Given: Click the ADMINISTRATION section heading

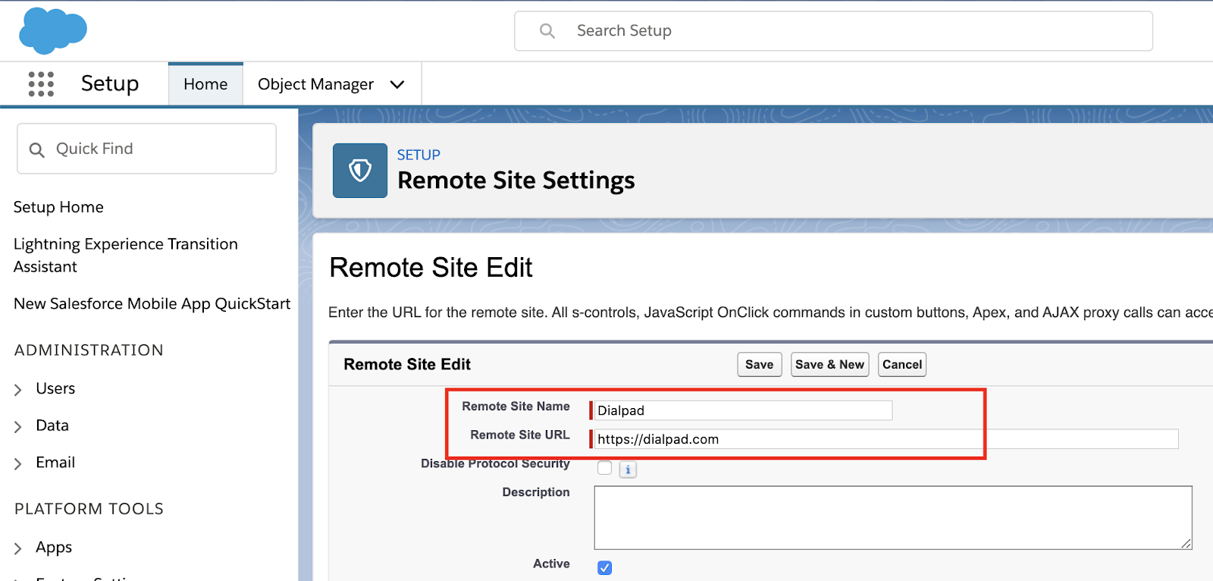Looking at the screenshot, I should [x=89, y=350].
